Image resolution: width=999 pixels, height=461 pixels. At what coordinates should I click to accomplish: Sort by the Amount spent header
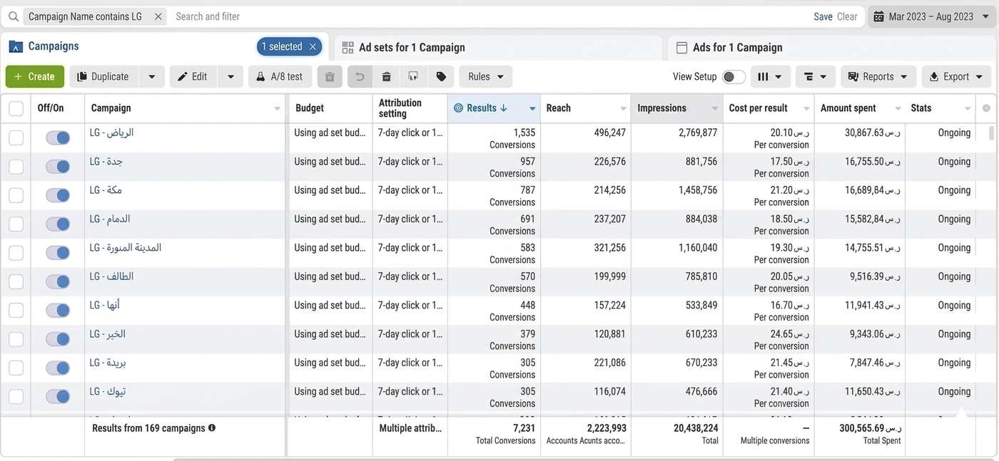[x=848, y=108]
